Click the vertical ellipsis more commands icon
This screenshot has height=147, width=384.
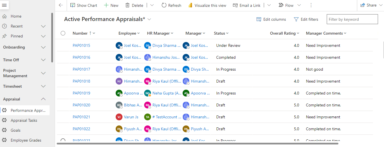tap(311, 5)
